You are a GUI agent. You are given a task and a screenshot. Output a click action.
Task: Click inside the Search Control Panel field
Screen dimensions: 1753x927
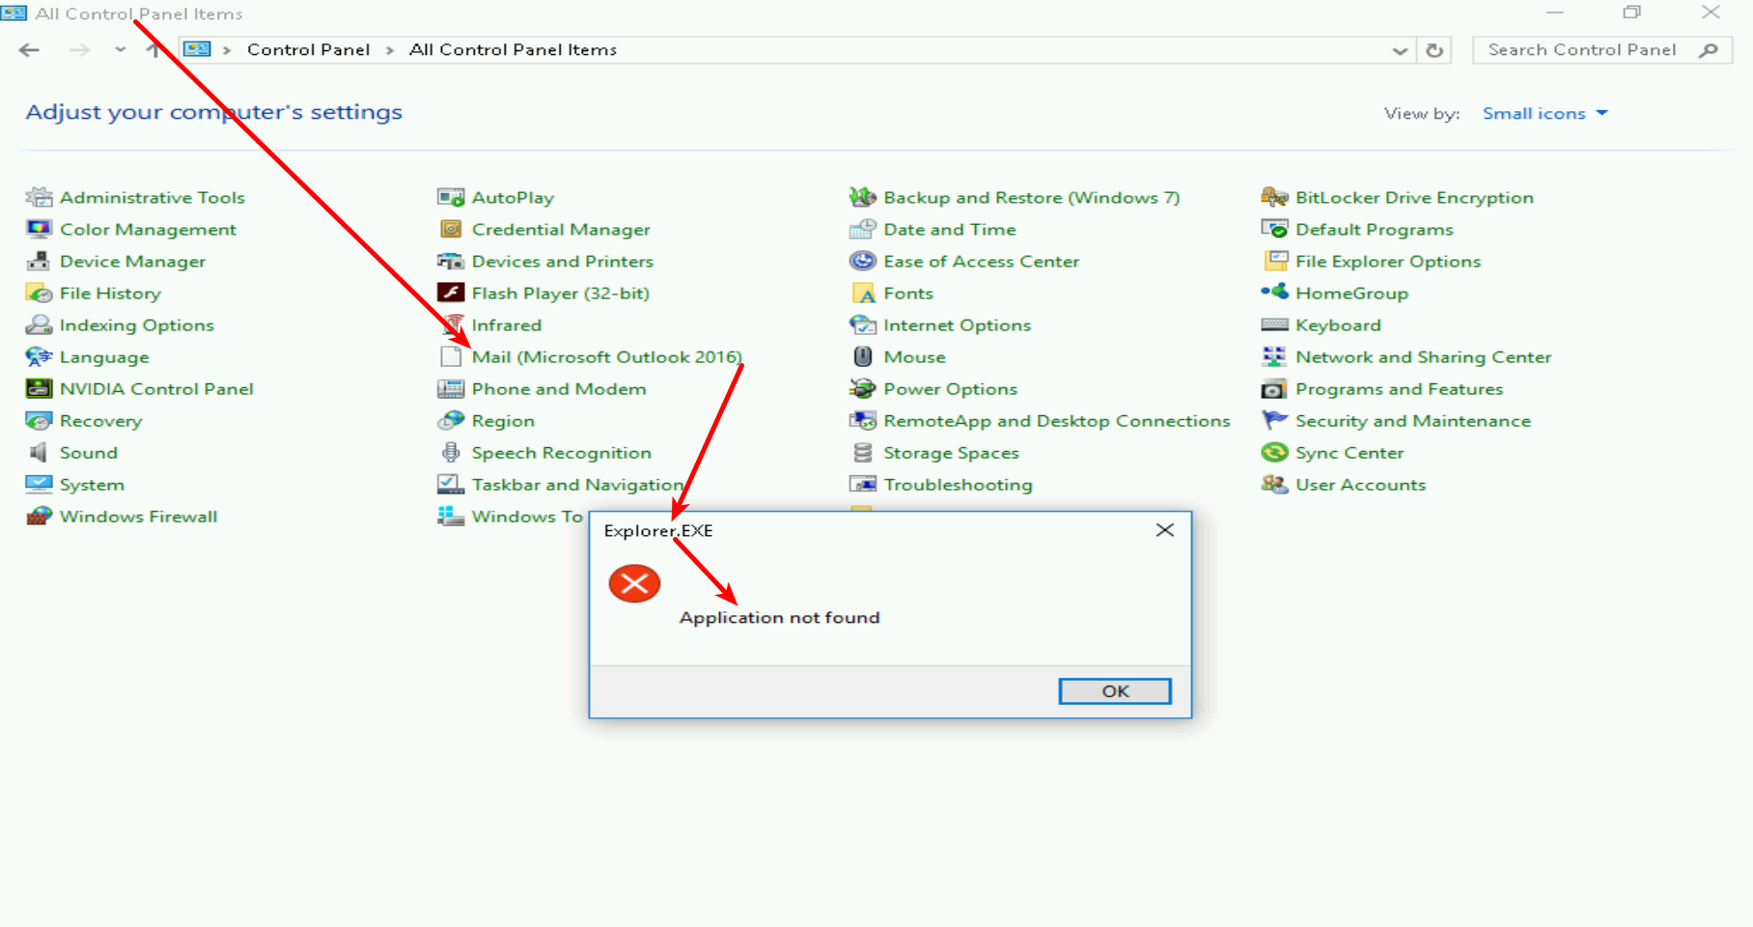(x=1583, y=49)
